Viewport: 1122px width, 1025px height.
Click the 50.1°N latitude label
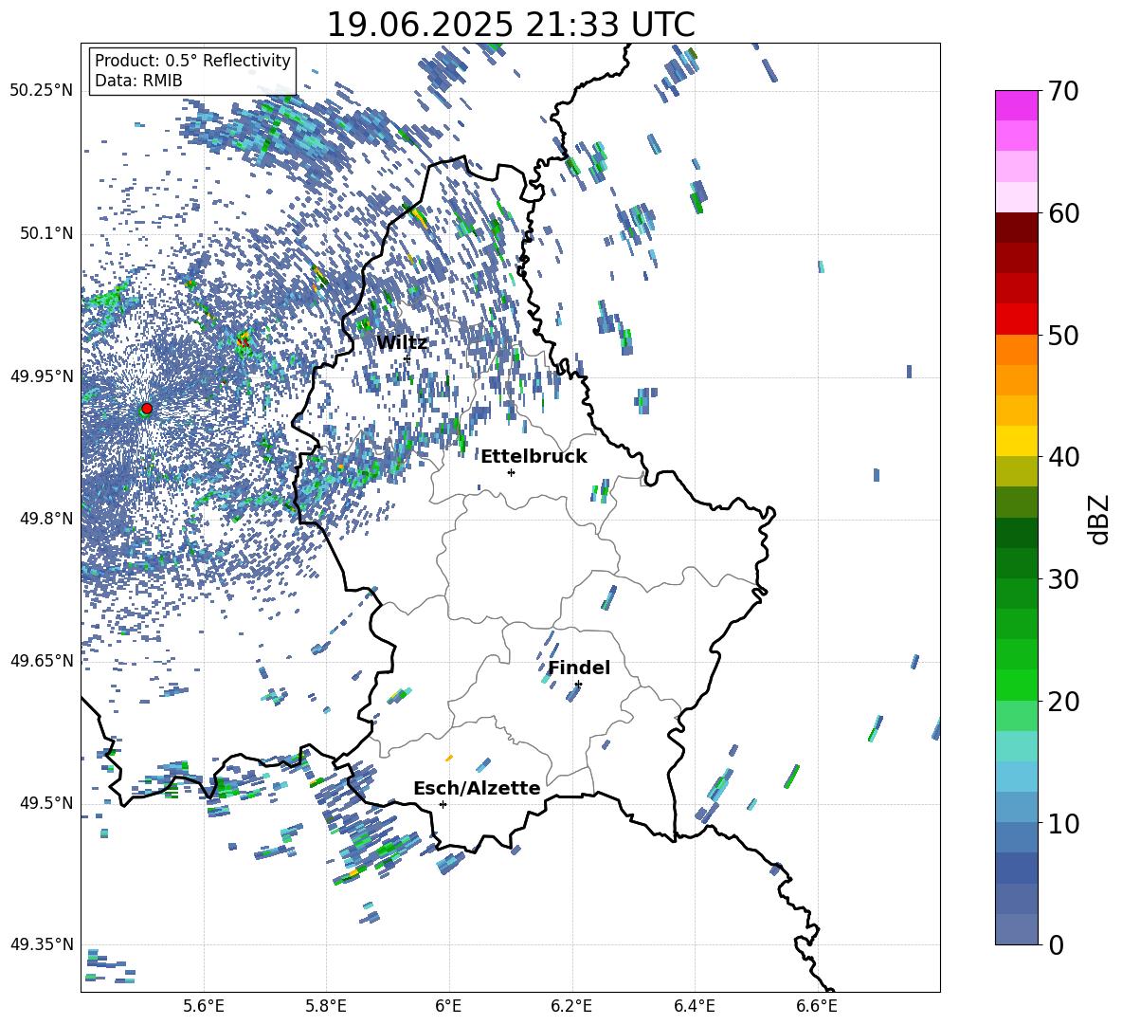coord(45,234)
